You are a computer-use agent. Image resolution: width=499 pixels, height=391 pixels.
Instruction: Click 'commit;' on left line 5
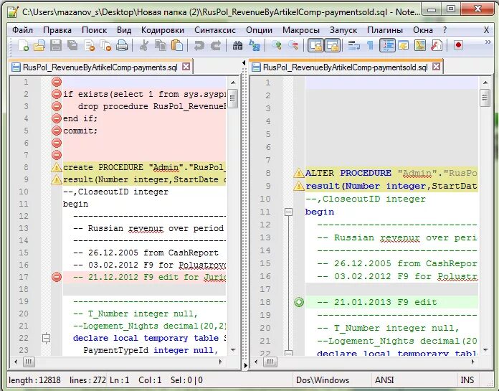coord(80,131)
